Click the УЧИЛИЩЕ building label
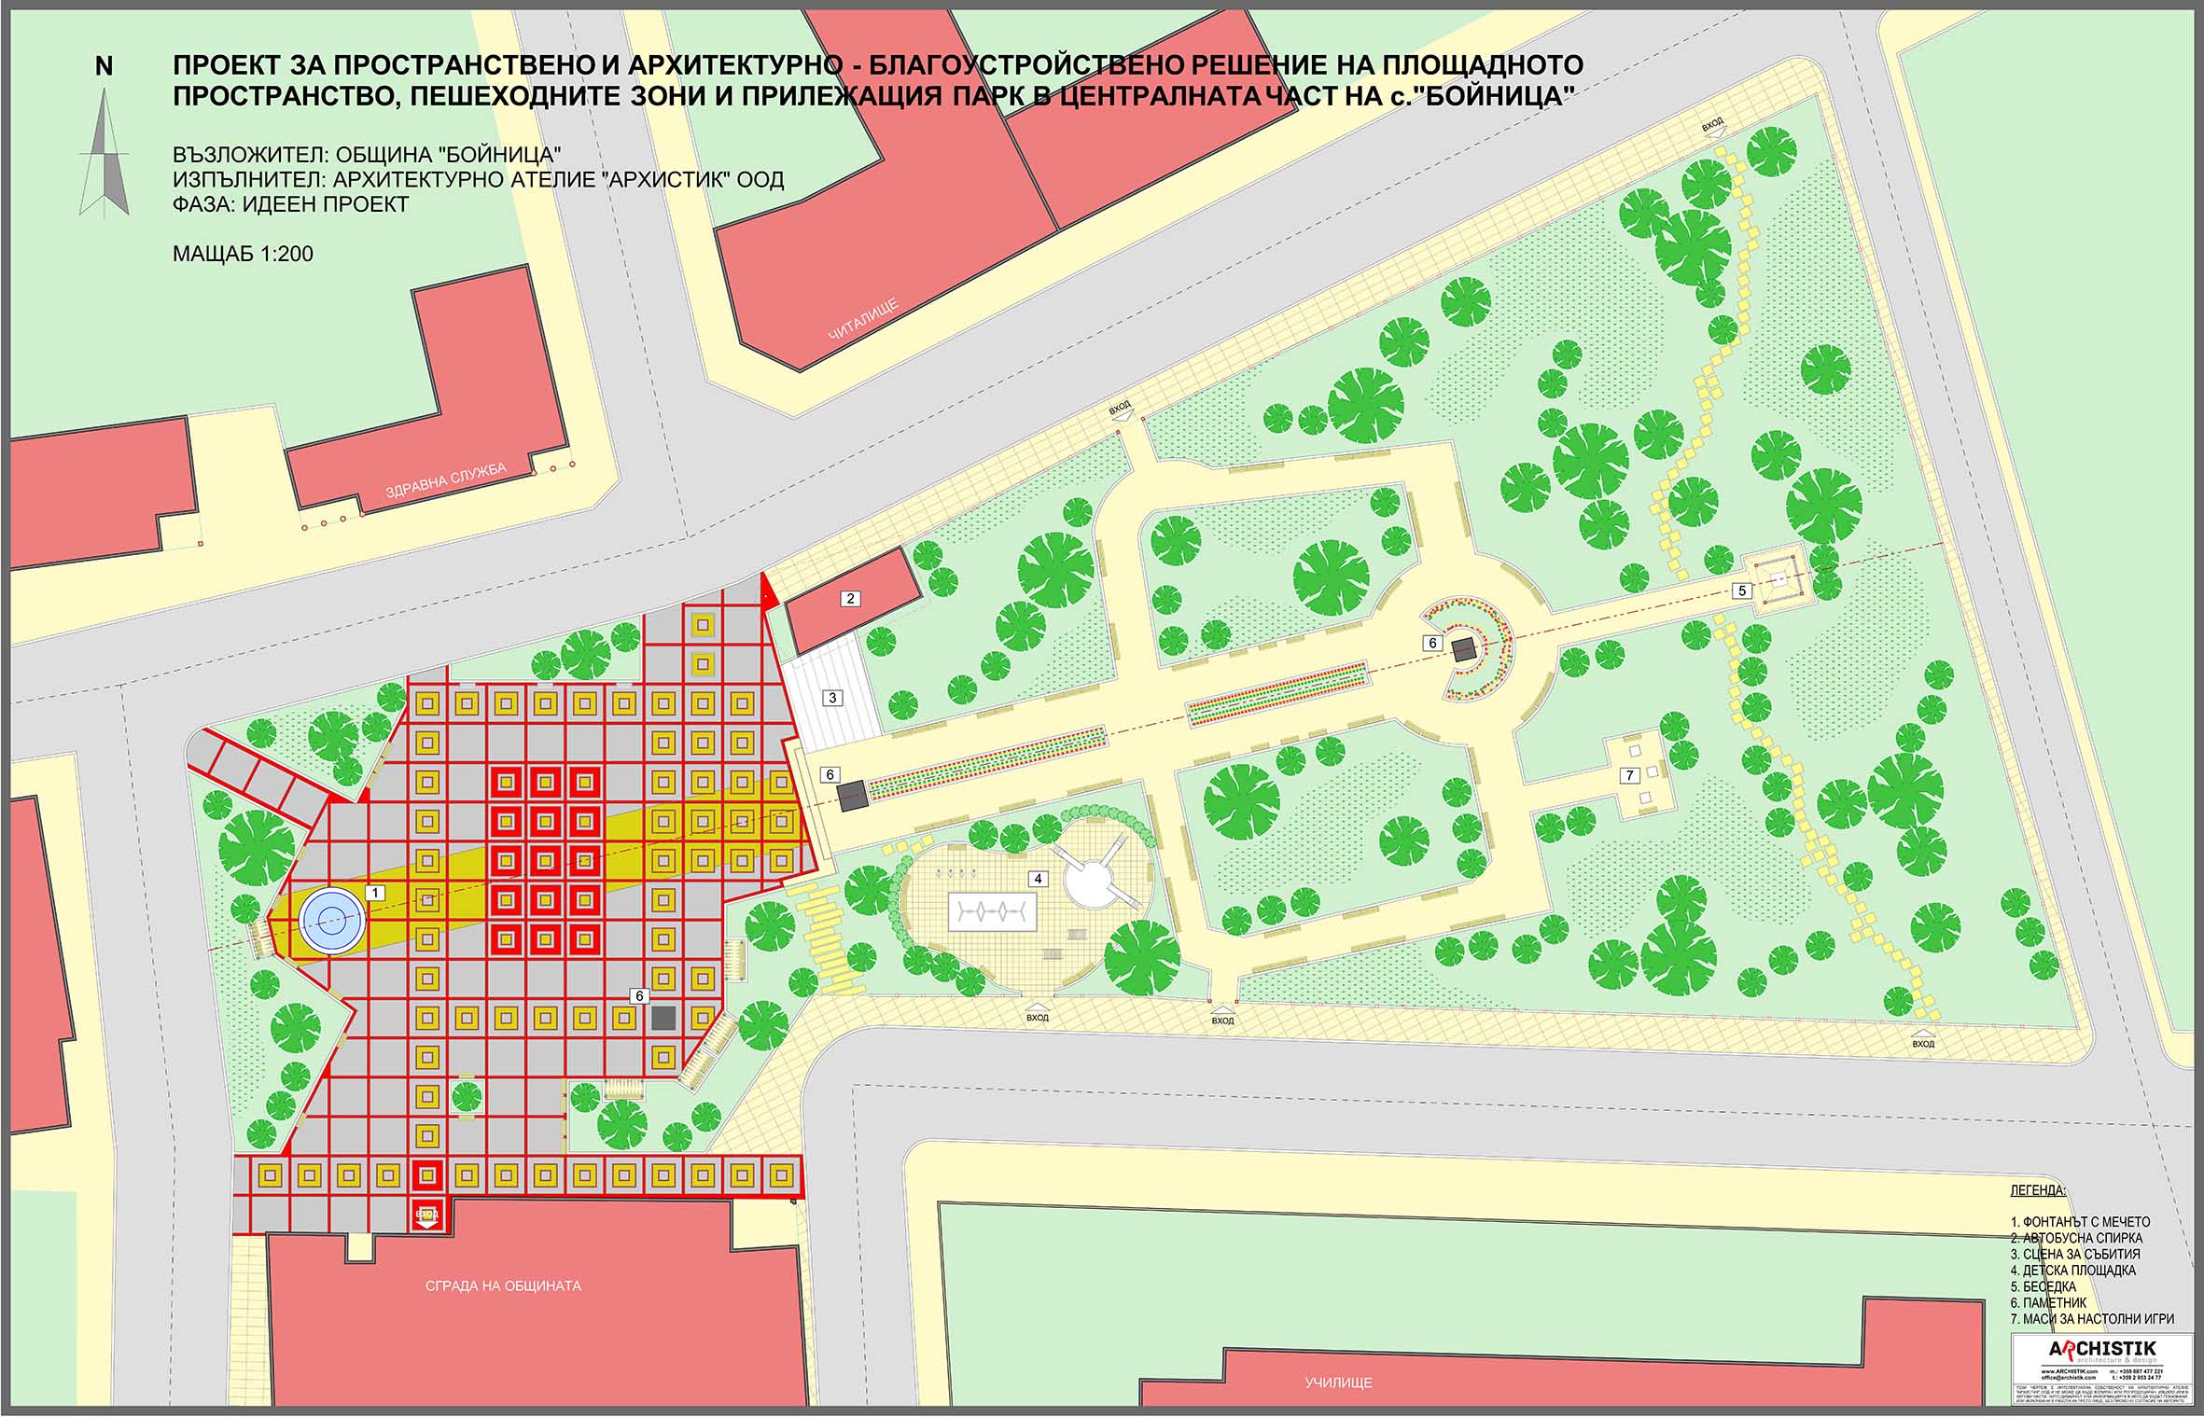Screen dimensions: 2204x1417 [x=1339, y=1382]
